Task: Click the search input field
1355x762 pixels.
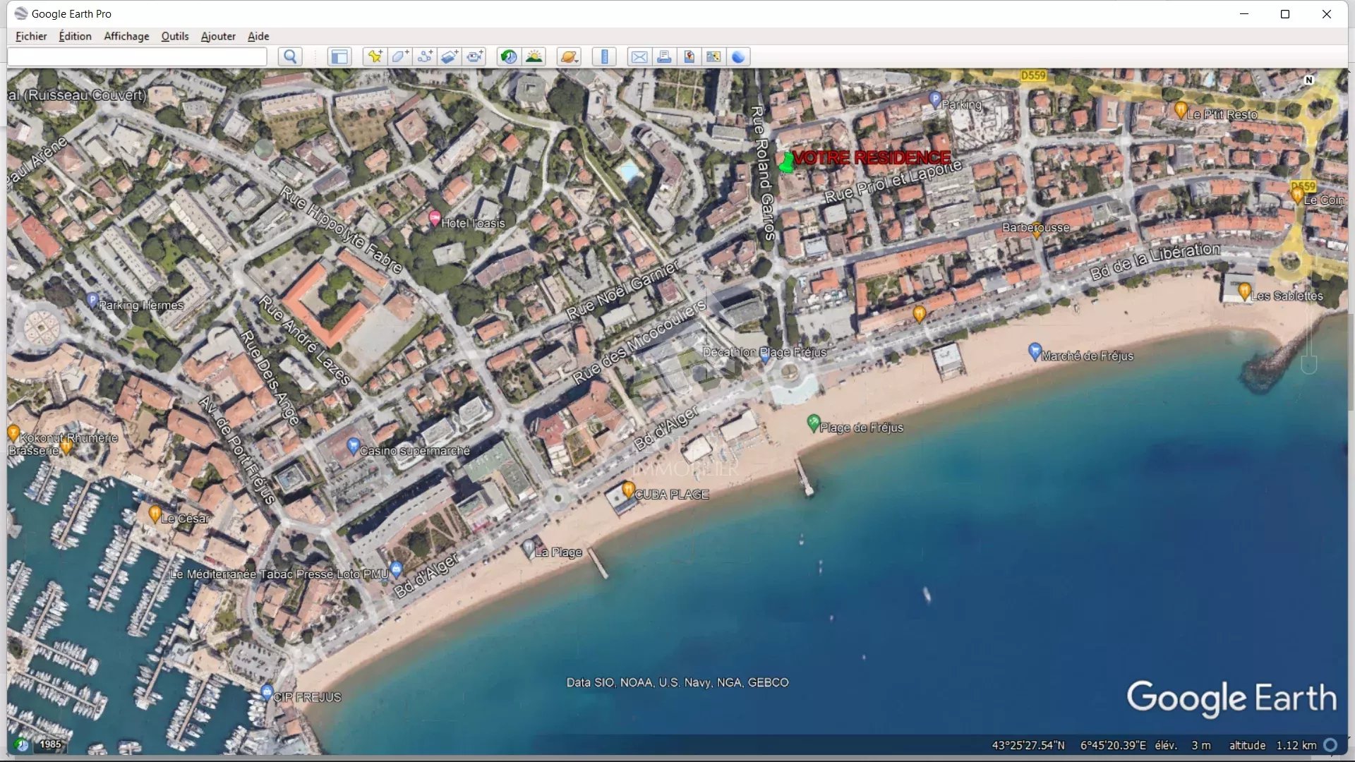Action: coord(138,57)
